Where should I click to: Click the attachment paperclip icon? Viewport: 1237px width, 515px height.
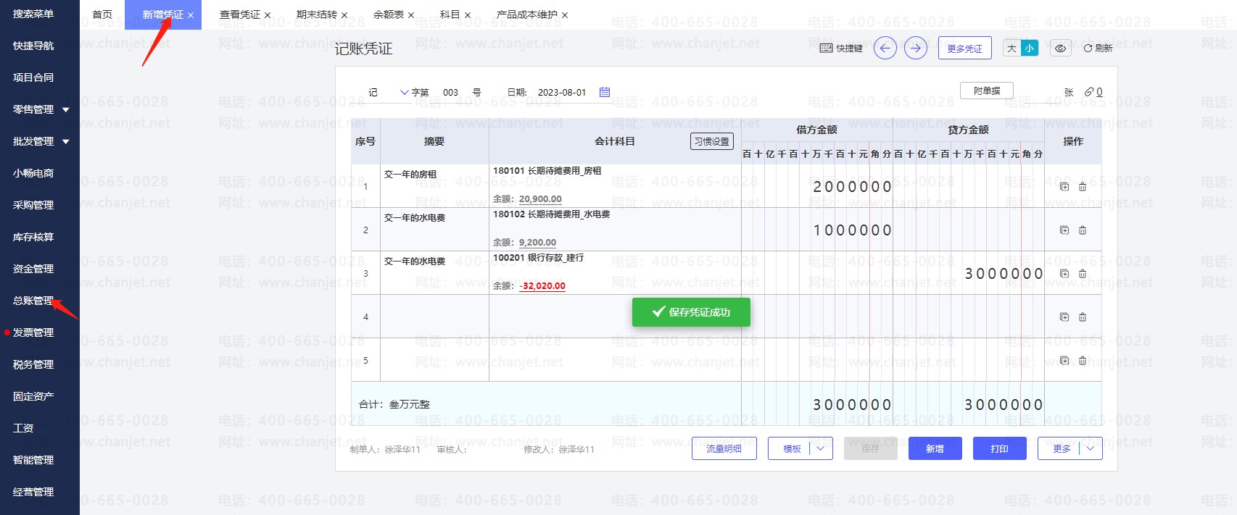click(1089, 92)
